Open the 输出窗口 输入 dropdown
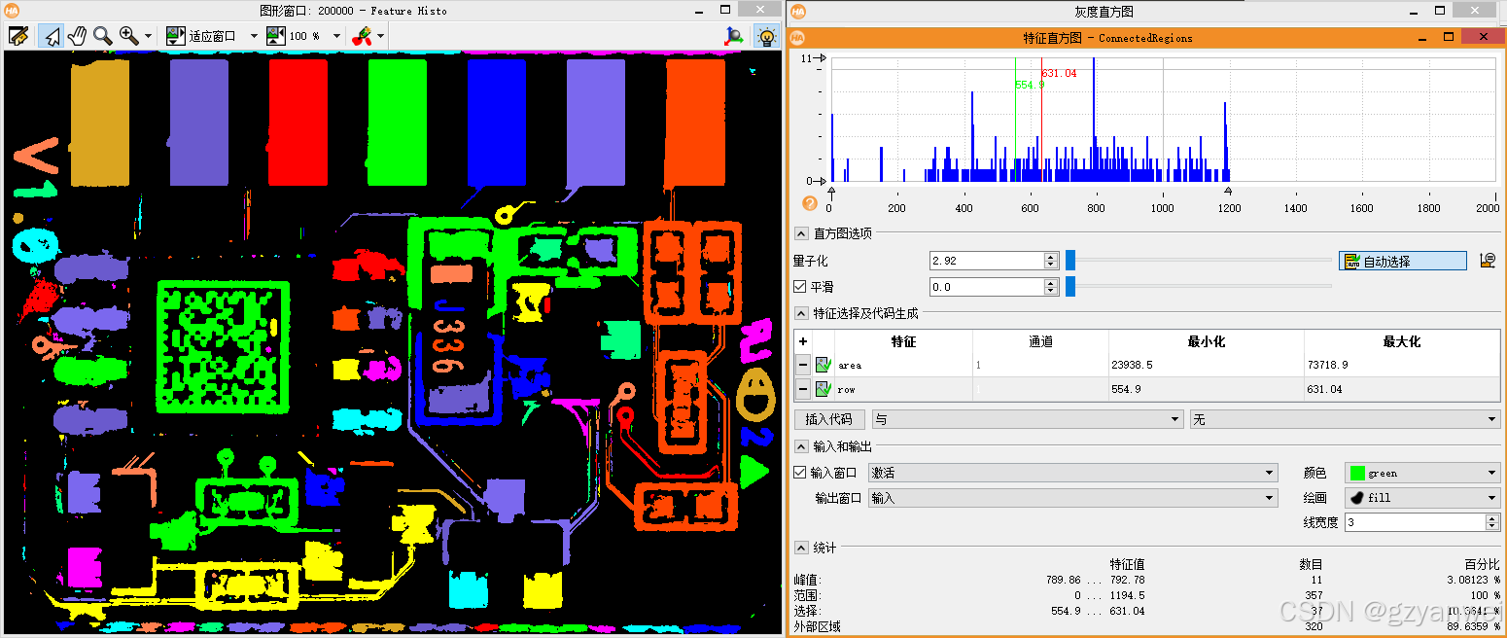Viewport: 1507px width, 638px height. pos(1073,498)
